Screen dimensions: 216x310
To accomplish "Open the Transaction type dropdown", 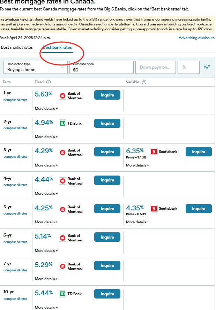I will 36,67.
